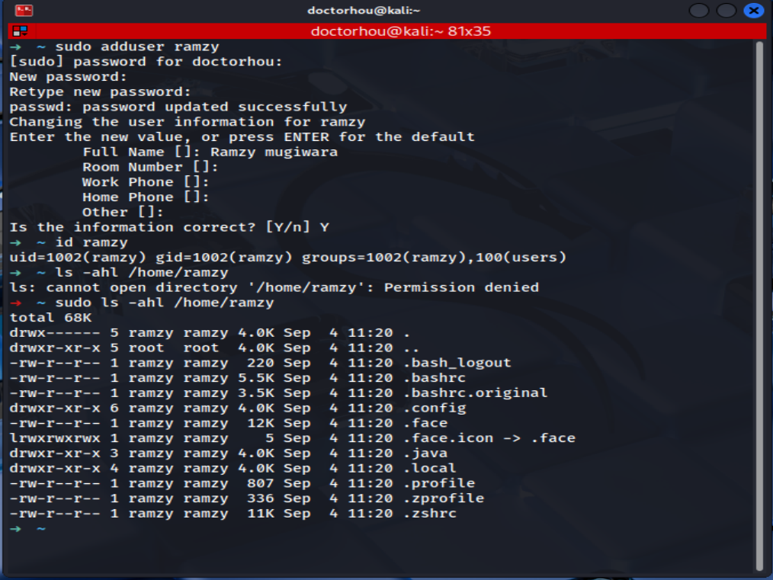Viewport: 773px width, 580px height.
Task: Click the 'total 68K' line
Action: click(51, 317)
